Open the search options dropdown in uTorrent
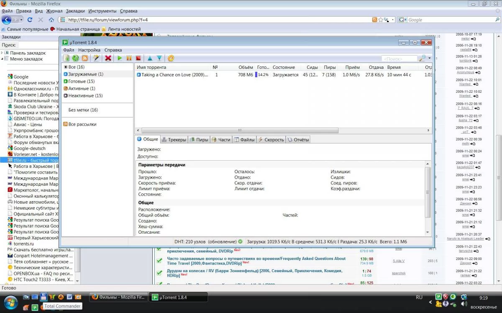The height and width of the screenshot is (313, 502). (429, 59)
